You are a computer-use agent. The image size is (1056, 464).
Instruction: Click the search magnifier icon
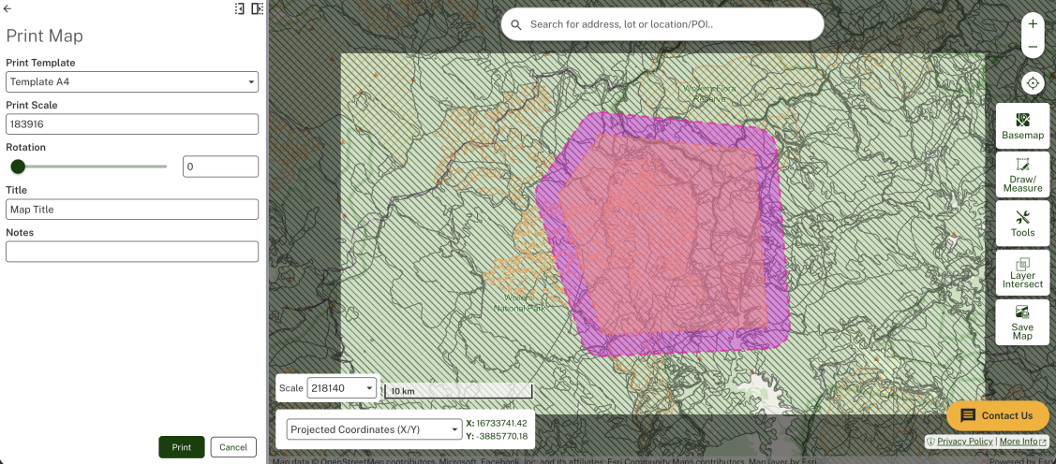[516, 25]
